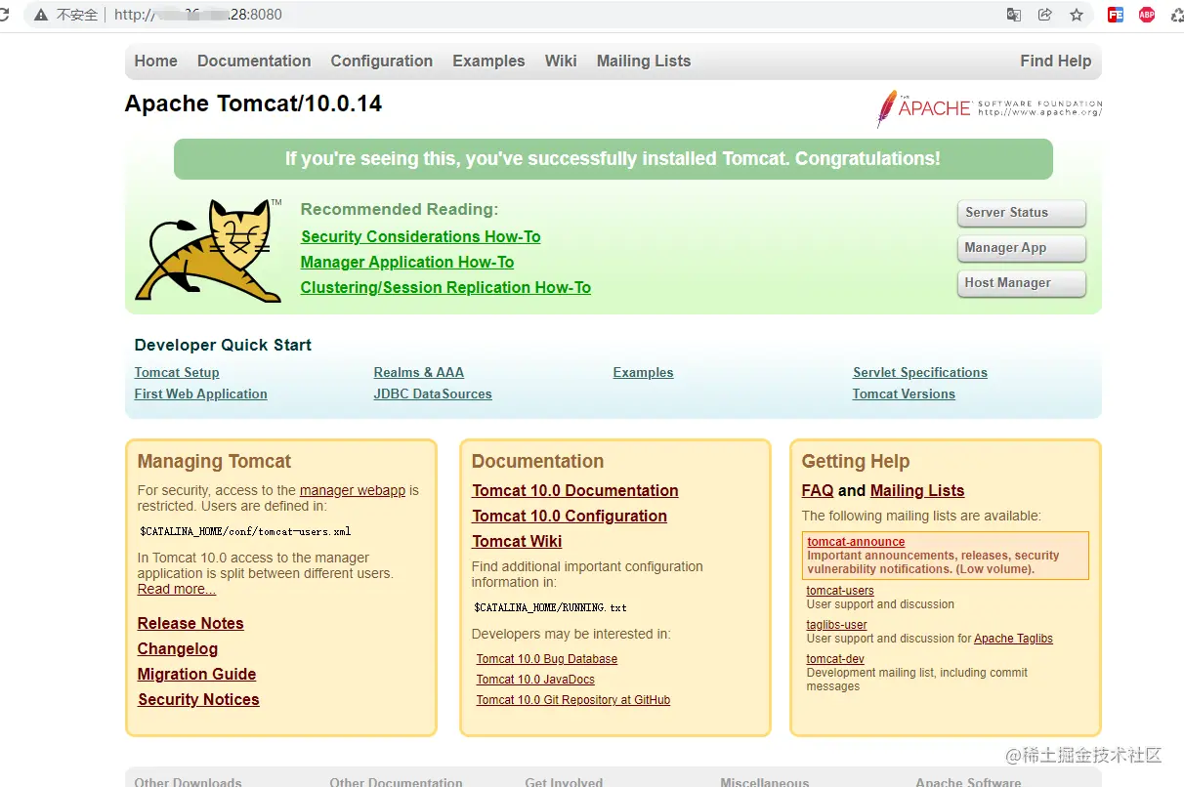
Task: Click the $CATALINA_HOME/RUNNING.txt path text
Action: tap(551, 607)
